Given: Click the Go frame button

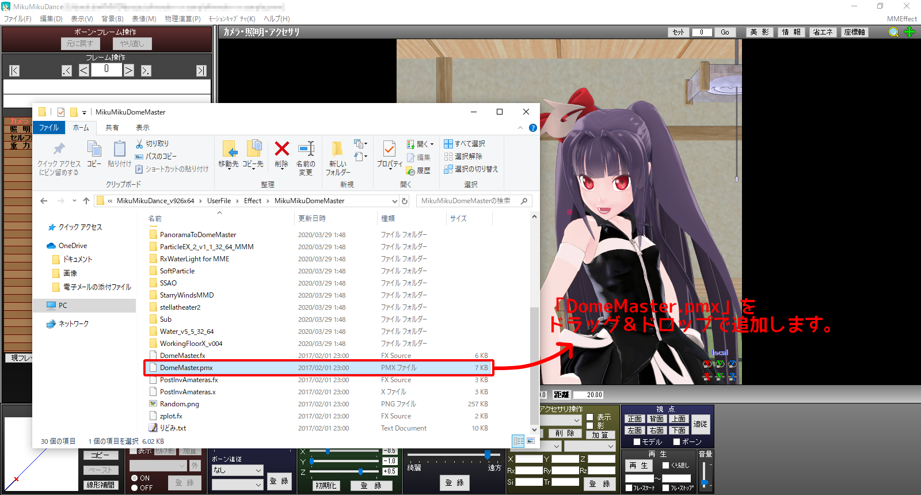Looking at the screenshot, I should coord(725,32).
